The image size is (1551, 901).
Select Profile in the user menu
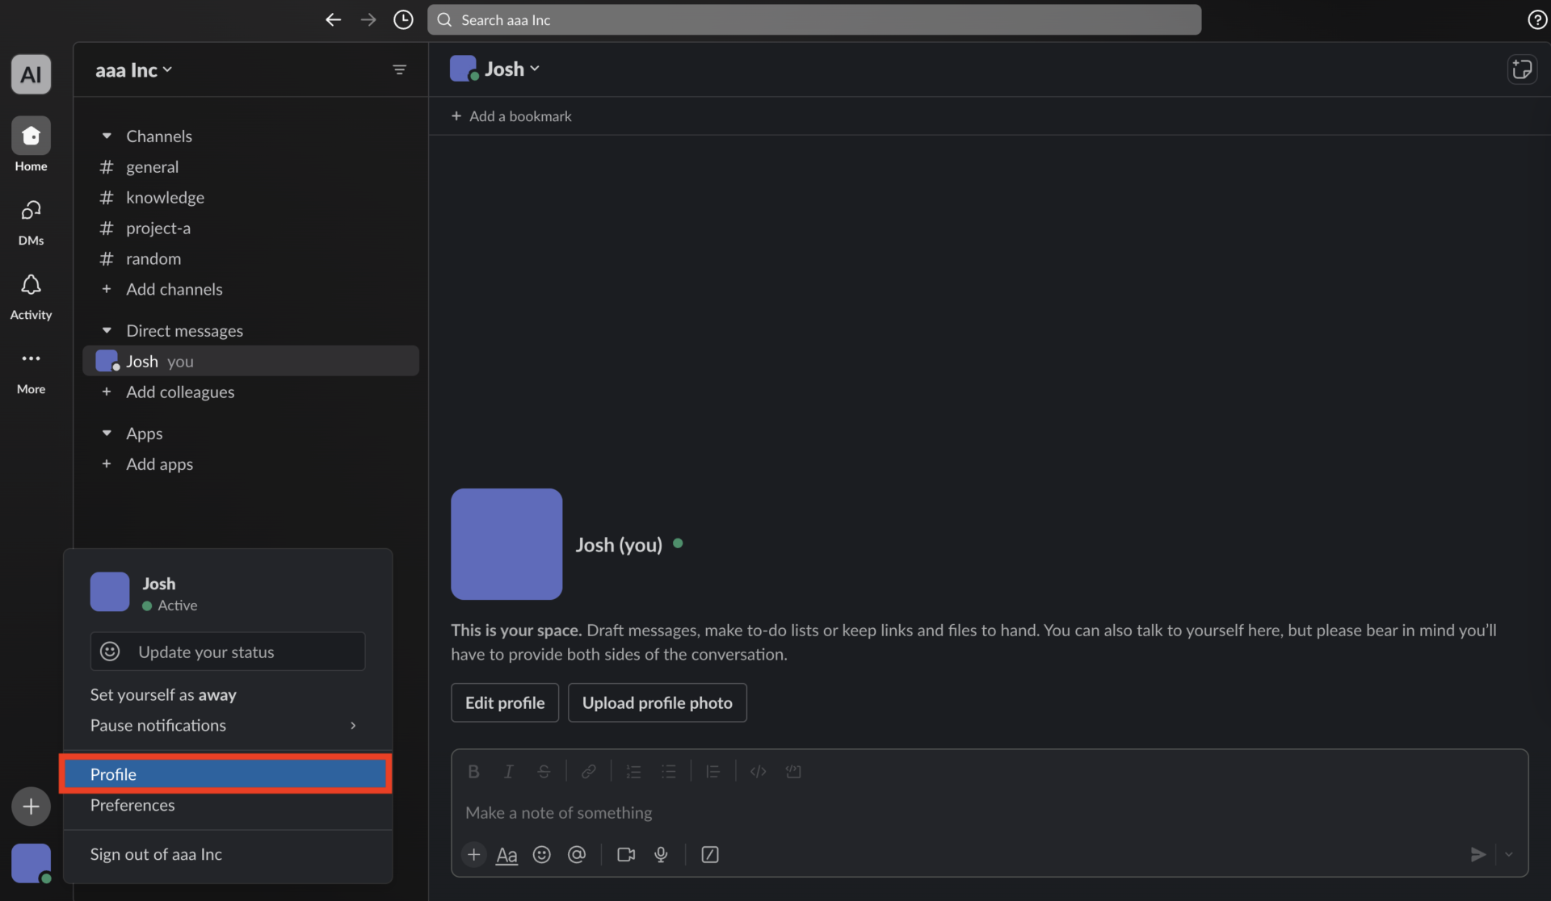coord(113,773)
